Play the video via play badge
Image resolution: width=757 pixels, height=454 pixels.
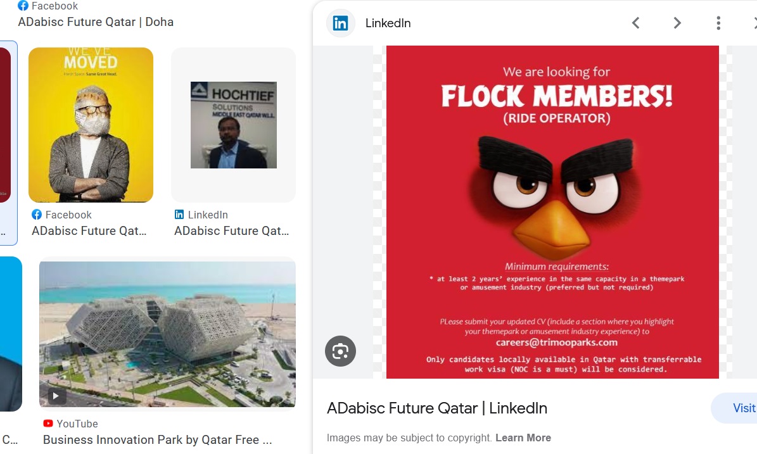point(56,396)
